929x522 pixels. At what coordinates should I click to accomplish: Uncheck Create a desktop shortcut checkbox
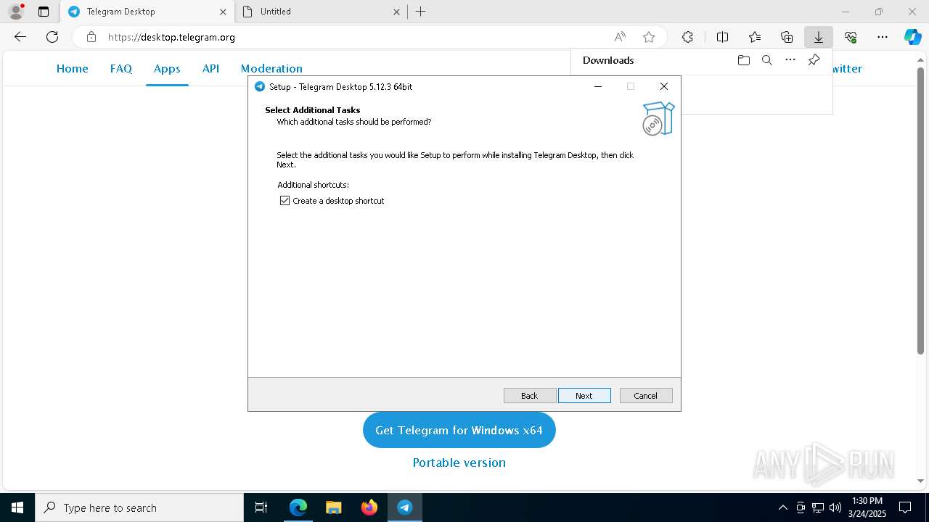(x=285, y=201)
